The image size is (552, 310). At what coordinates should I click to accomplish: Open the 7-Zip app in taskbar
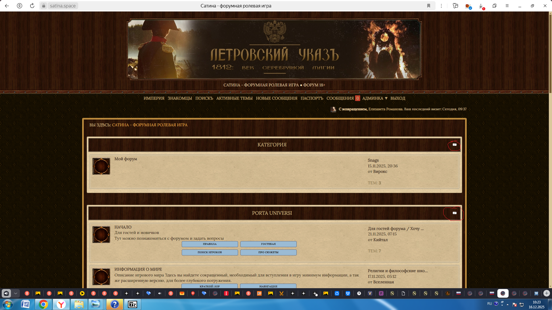(133, 304)
